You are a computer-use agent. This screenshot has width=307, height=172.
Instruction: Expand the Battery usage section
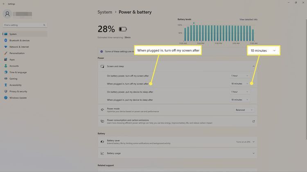coord(253,153)
